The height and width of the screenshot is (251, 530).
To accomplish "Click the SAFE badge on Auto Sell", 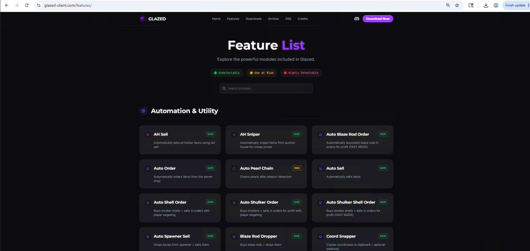I will (383, 168).
